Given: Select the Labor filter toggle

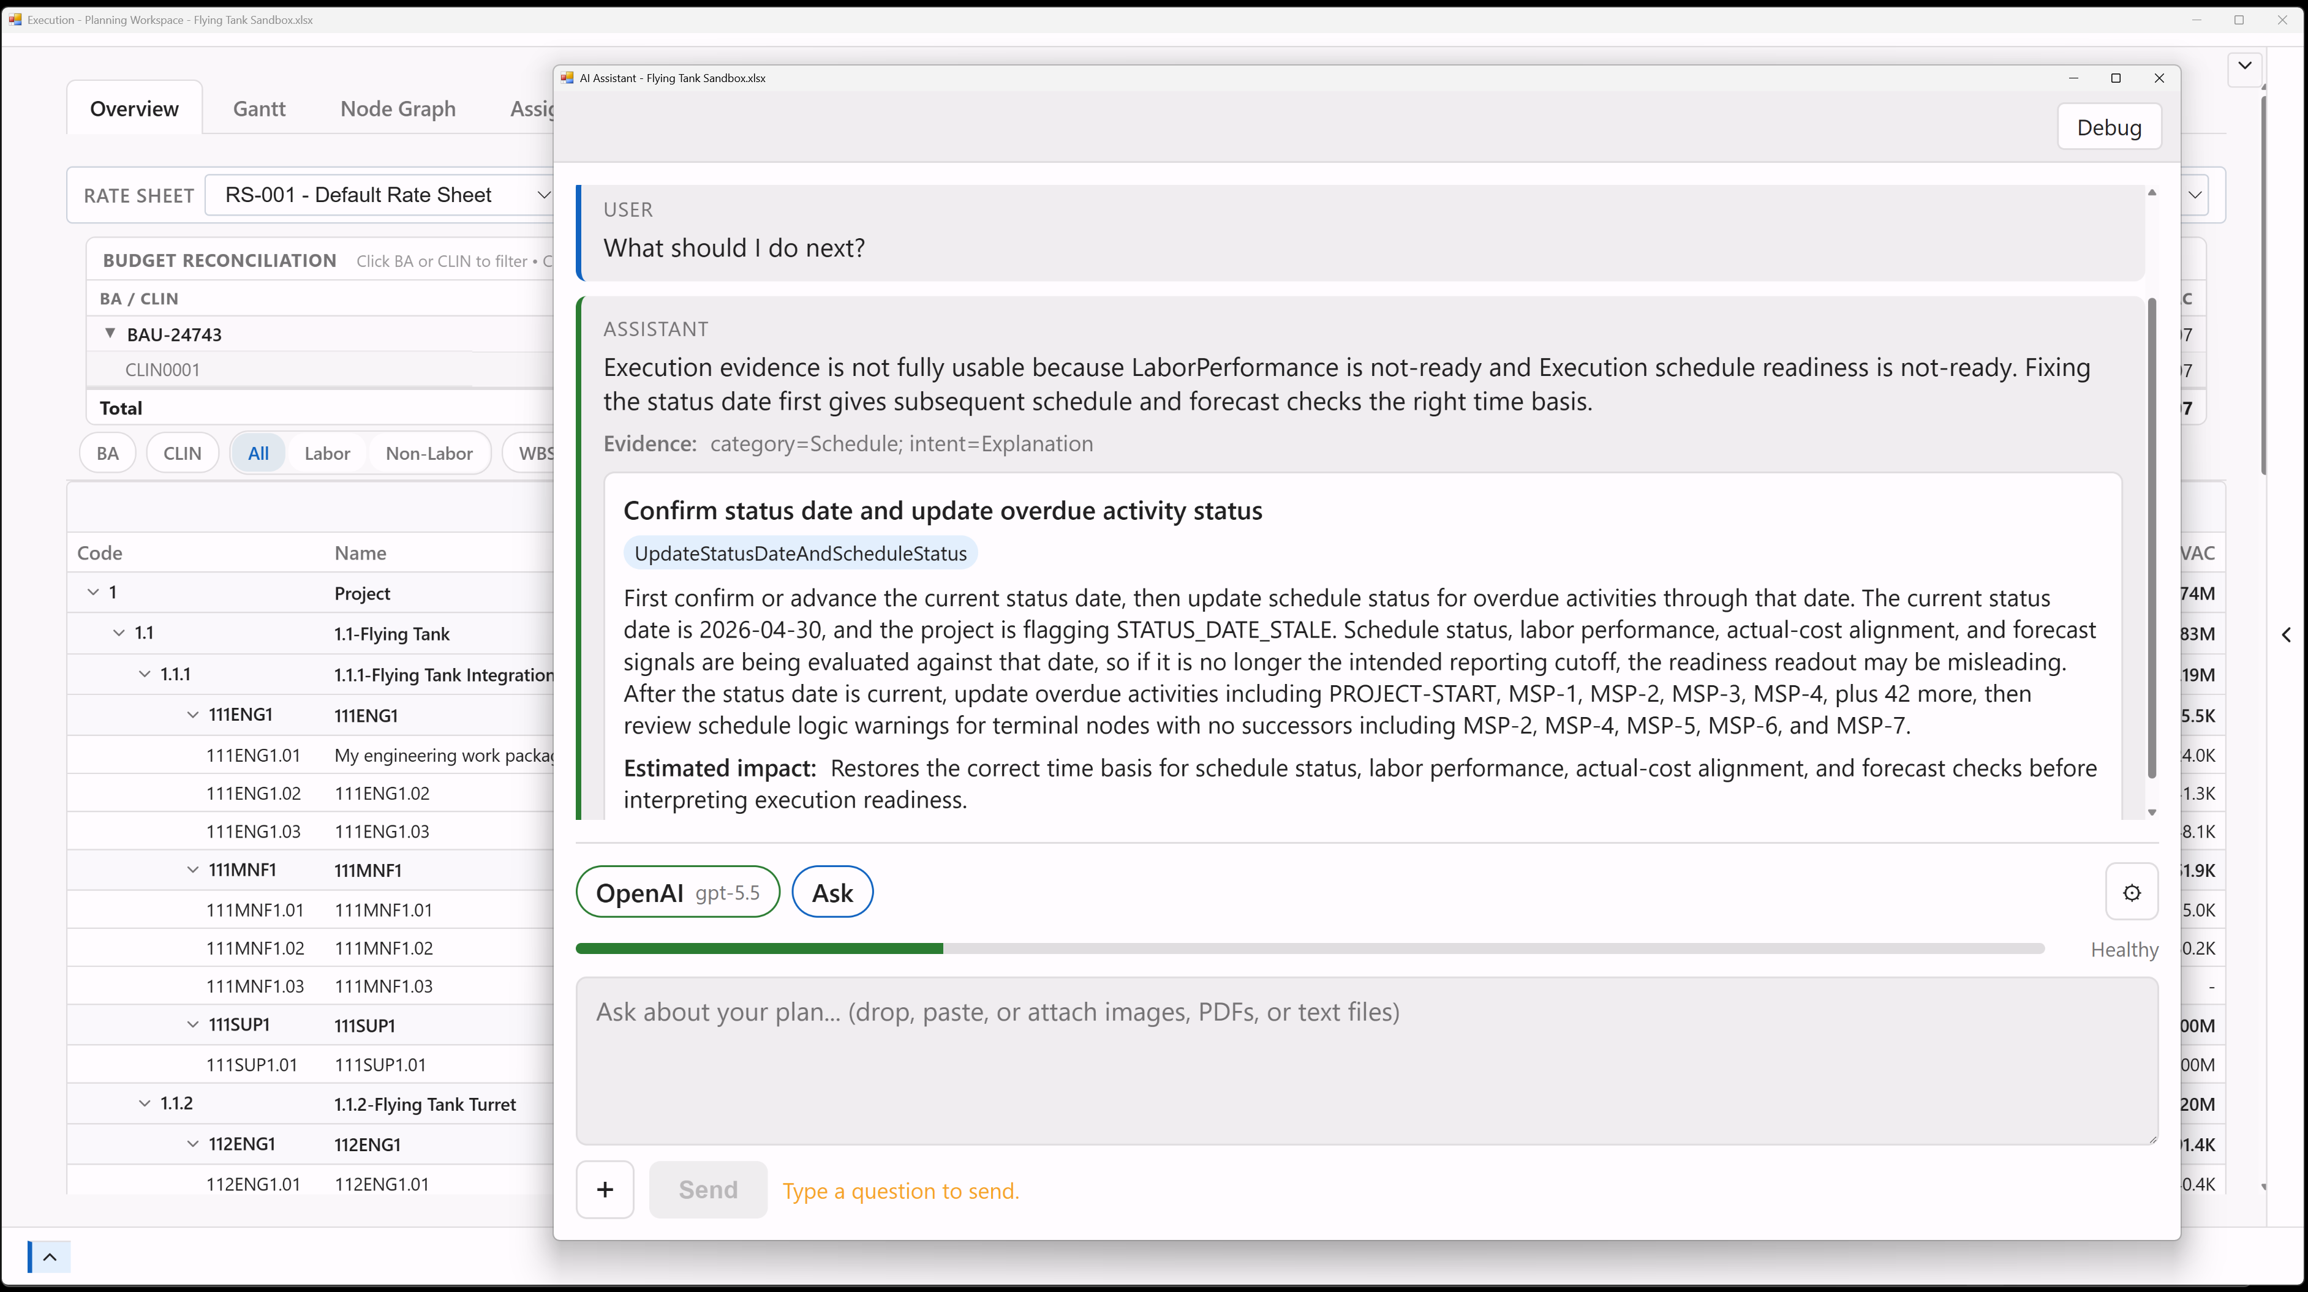Looking at the screenshot, I should pos(327,453).
